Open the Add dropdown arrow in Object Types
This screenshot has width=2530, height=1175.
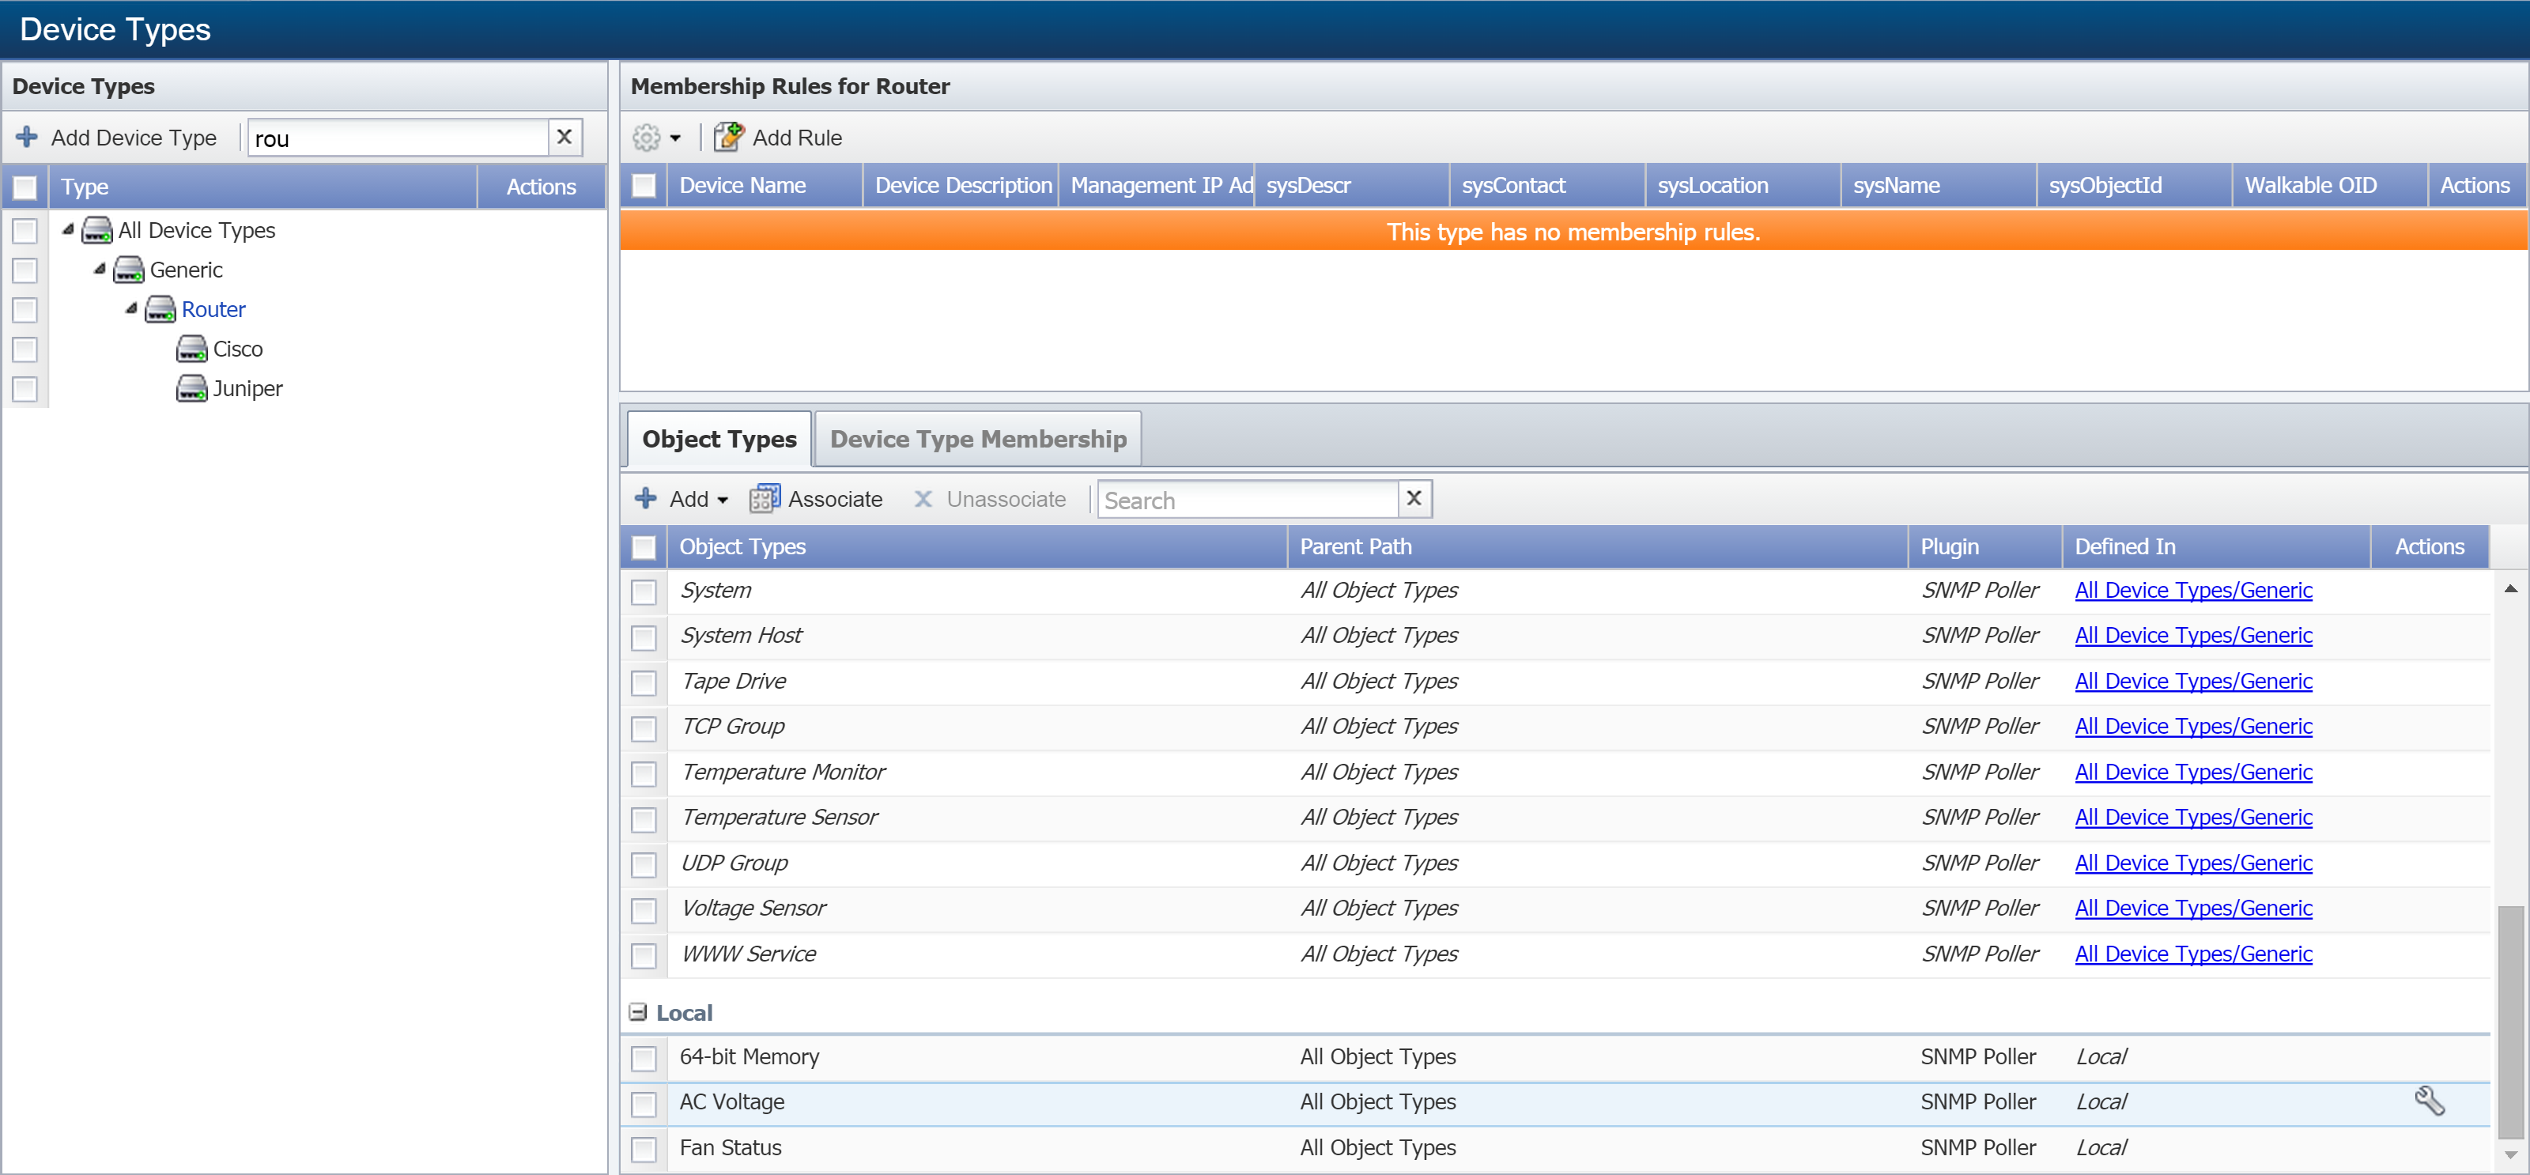click(x=723, y=500)
